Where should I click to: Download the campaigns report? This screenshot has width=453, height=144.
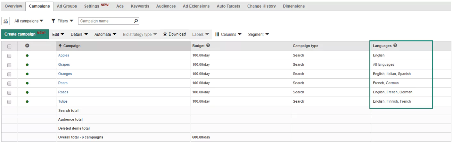coord(174,34)
